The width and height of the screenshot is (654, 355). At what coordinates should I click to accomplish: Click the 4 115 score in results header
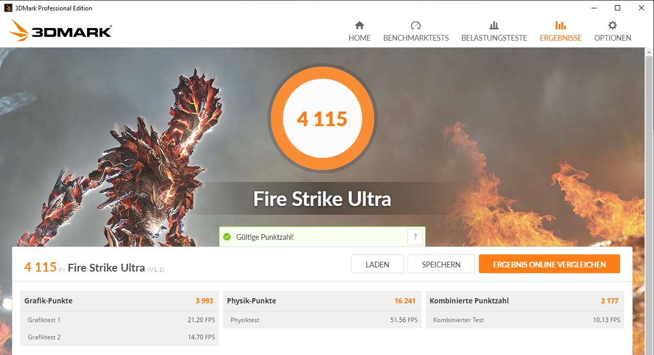click(40, 267)
